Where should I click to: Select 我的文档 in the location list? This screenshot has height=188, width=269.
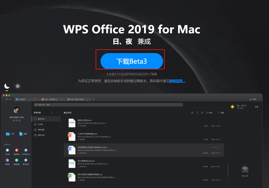coord(46,135)
